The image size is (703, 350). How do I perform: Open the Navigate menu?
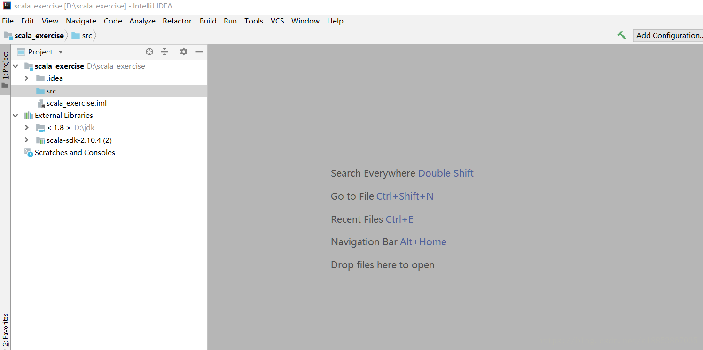[x=81, y=21]
